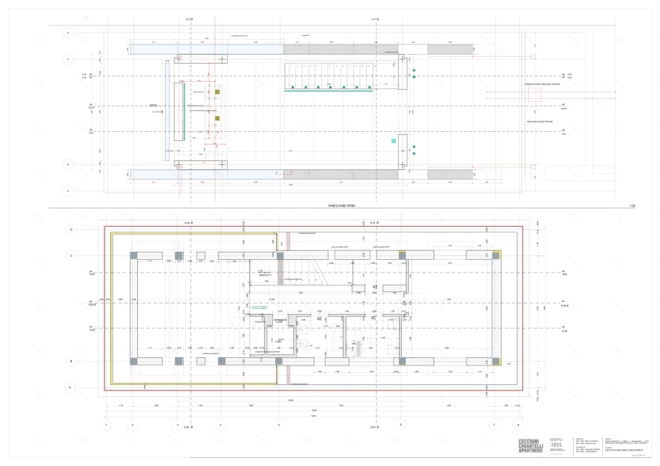Click grid bubble 4 along the bottom axis
This screenshot has height=466, width=660.
coord(221,425)
